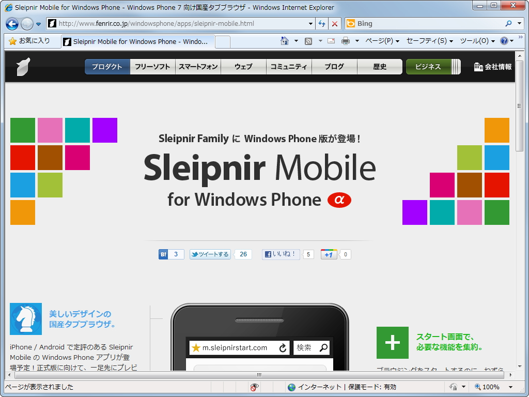Open a new blank tab
Viewport: 529px width, 397px height.
[223, 42]
